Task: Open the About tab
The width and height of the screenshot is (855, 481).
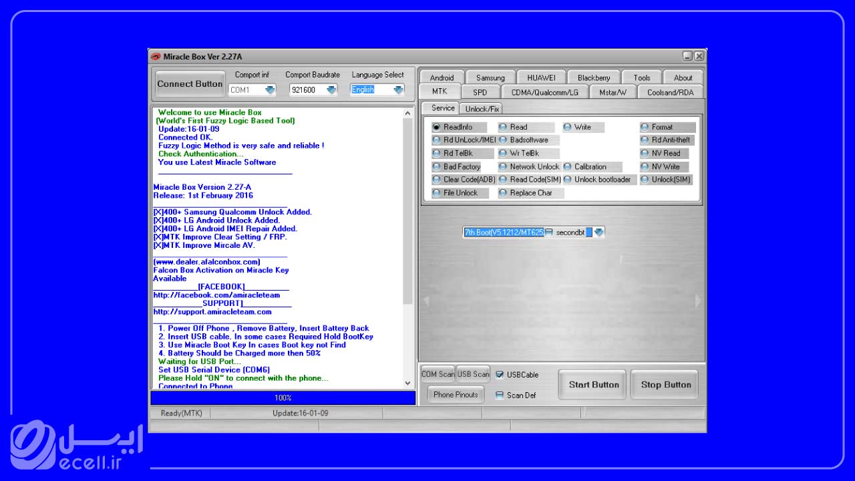Action: click(x=683, y=77)
